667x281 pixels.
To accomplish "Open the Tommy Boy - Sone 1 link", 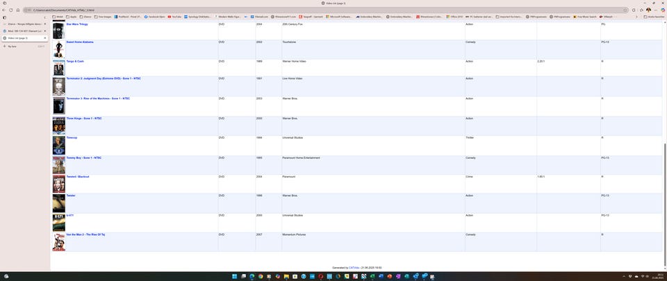I will pyautogui.click(x=84, y=157).
